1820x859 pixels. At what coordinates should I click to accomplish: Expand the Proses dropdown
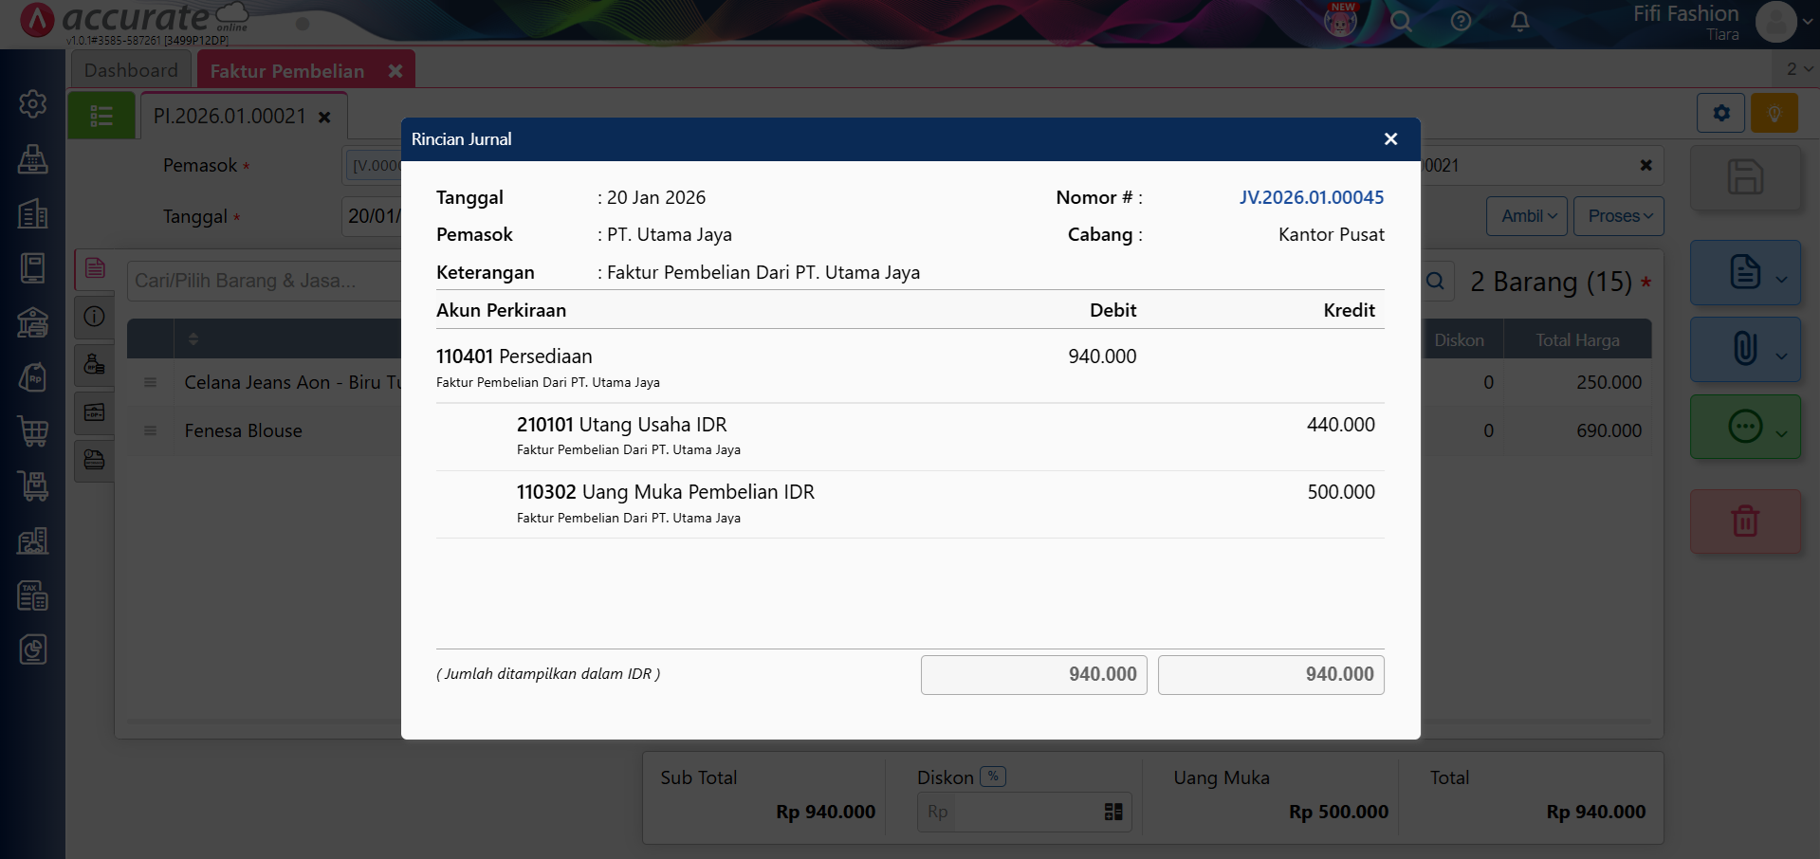tap(1619, 216)
